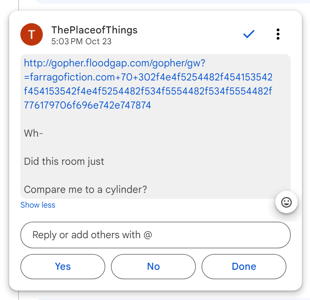Screen dimensions: 310x300
Task: Choose the Done suggested reply
Action: tap(244, 267)
